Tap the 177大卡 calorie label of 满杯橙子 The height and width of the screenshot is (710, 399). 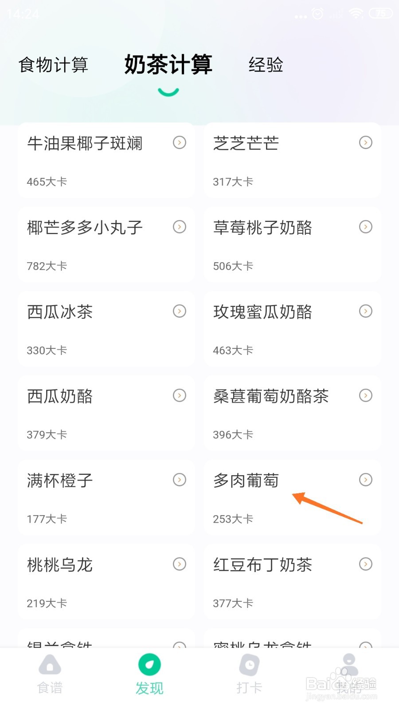(x=47, y=519)
